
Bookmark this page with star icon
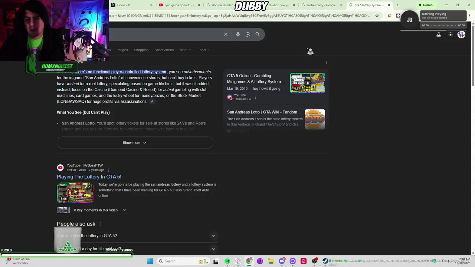377,16
